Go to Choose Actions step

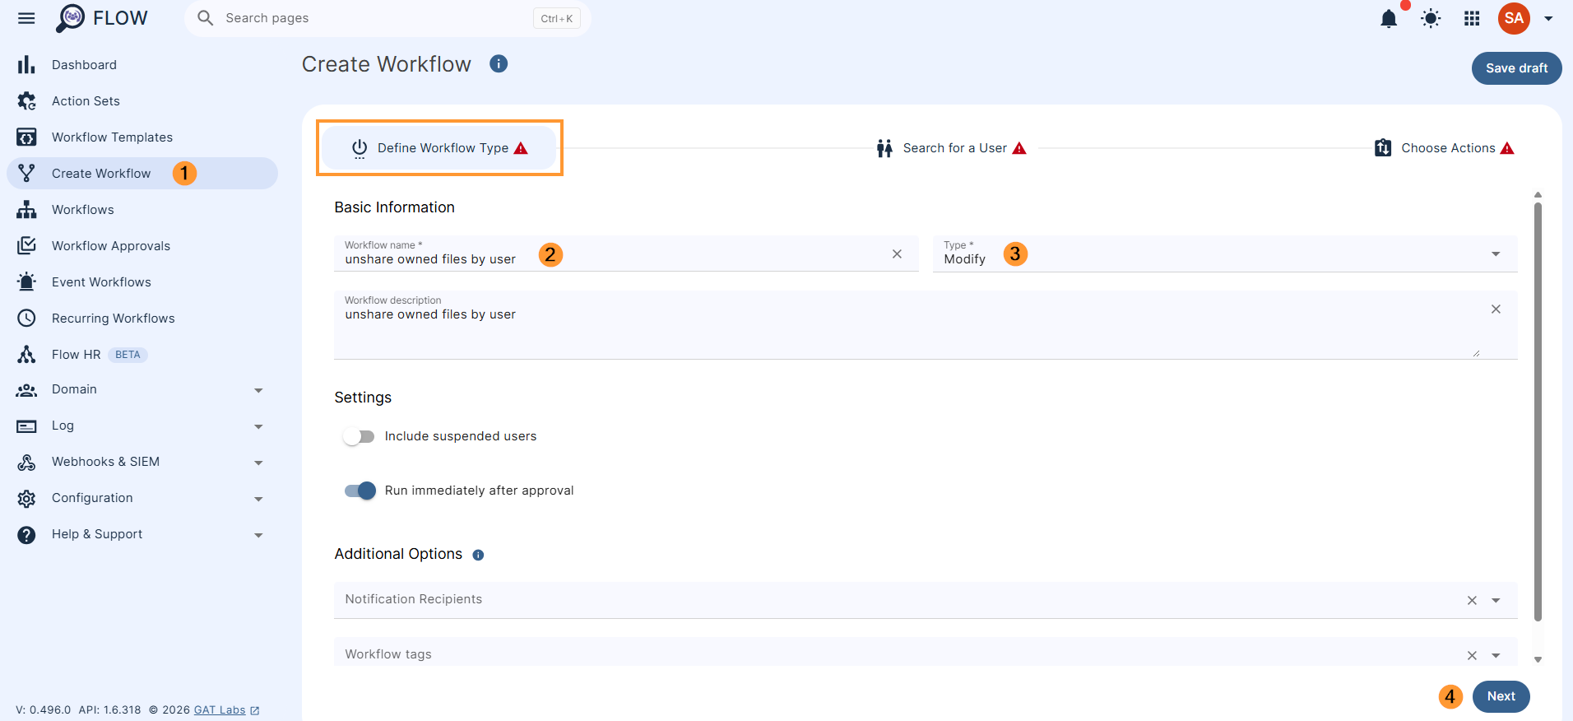pos(1444,148)
